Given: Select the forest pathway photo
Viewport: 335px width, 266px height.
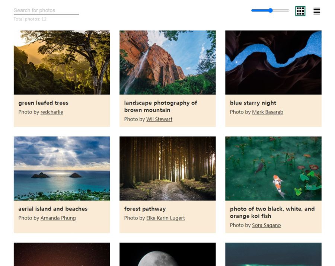Looking at the screenshot, I should click(x=167, y=169).
